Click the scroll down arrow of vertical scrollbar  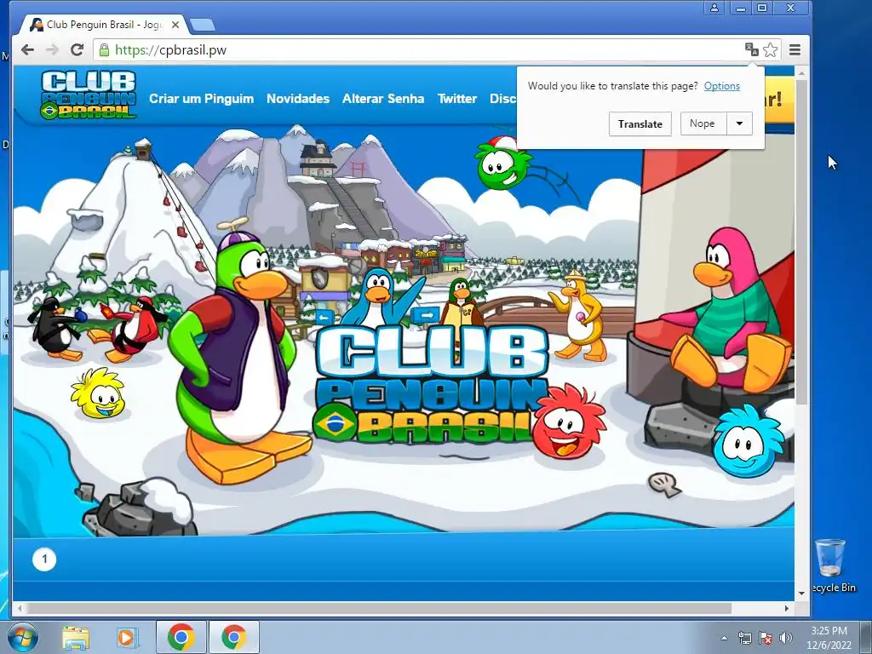click(x=802, y=594)
